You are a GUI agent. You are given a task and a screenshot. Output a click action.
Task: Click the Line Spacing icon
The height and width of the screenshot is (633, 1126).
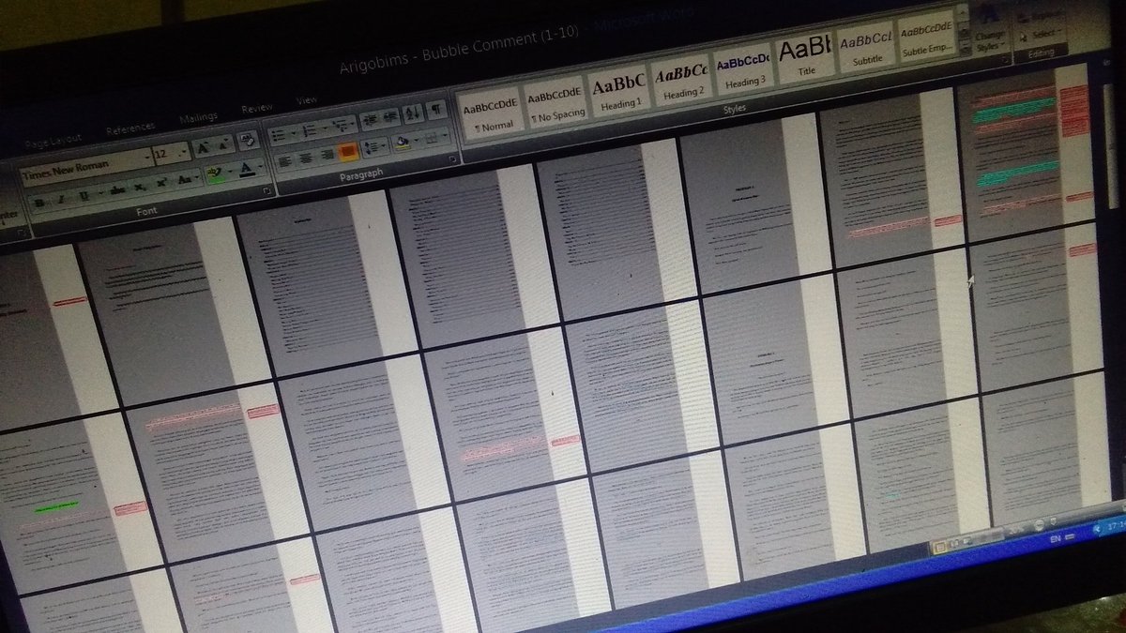[x=373, y=147]
